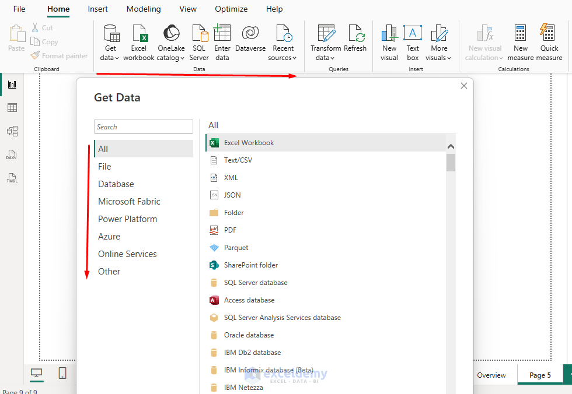Click the Search field in Get Data
572x394 pixels.
pos(144,126)
